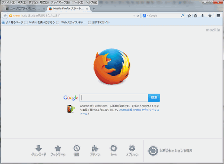
Task: Click the Android 版 Firefox install link
Action: click(x=139, y=110)
